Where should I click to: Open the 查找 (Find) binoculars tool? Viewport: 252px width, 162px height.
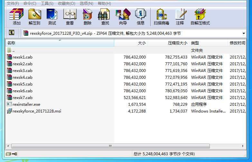pyautogui.click(x=105, y=17)
